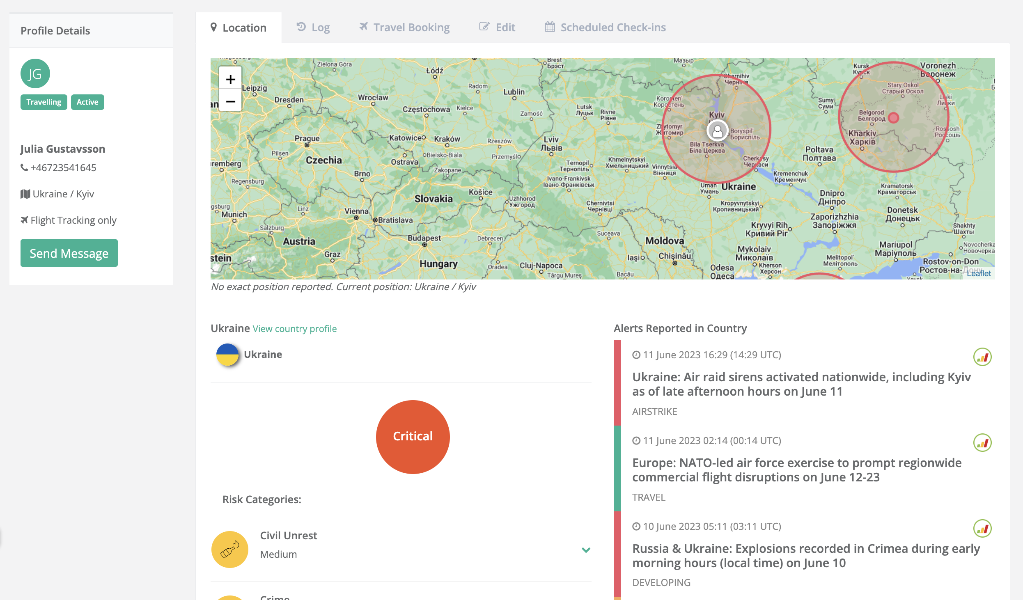
Task: Click the Ukraine flag icon
Action: (227, 355)
